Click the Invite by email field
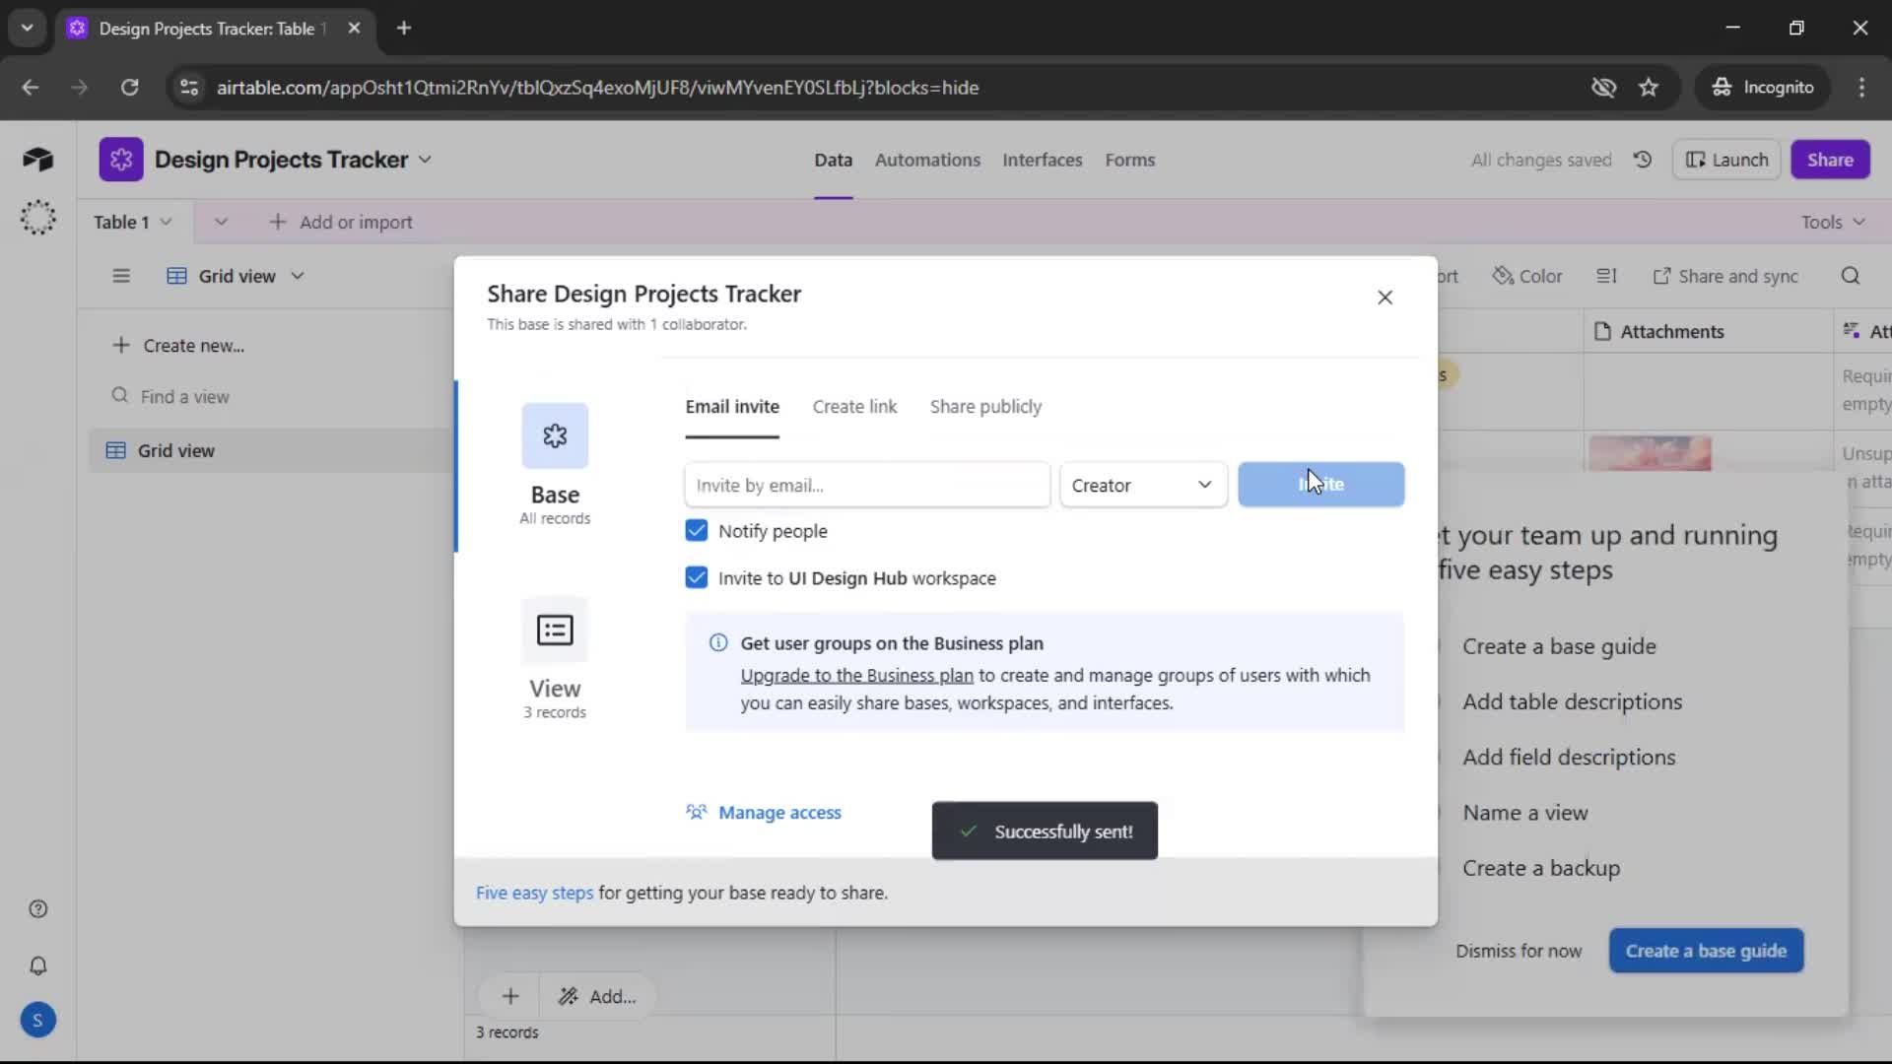1892x1064 pixels. coord(866,485)
